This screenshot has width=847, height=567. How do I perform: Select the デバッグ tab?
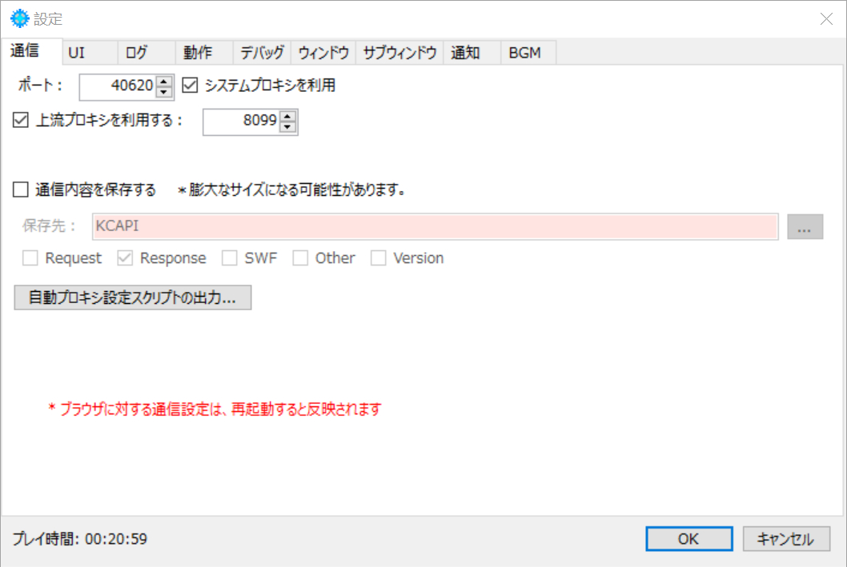click(x=262, y=52)
